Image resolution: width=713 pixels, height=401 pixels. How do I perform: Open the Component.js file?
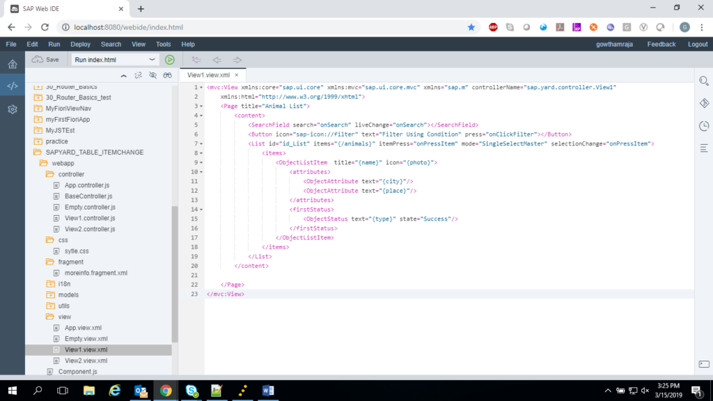pyautogui.click(x=77, y=372)
